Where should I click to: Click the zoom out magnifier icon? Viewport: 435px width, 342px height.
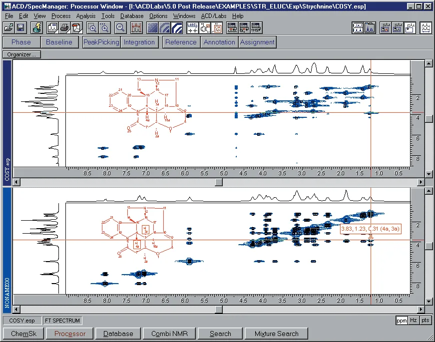tap(120, 28)
